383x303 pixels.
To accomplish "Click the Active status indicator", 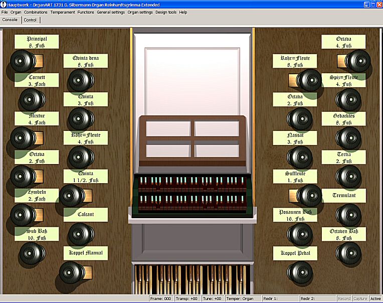I will point(375,298).
